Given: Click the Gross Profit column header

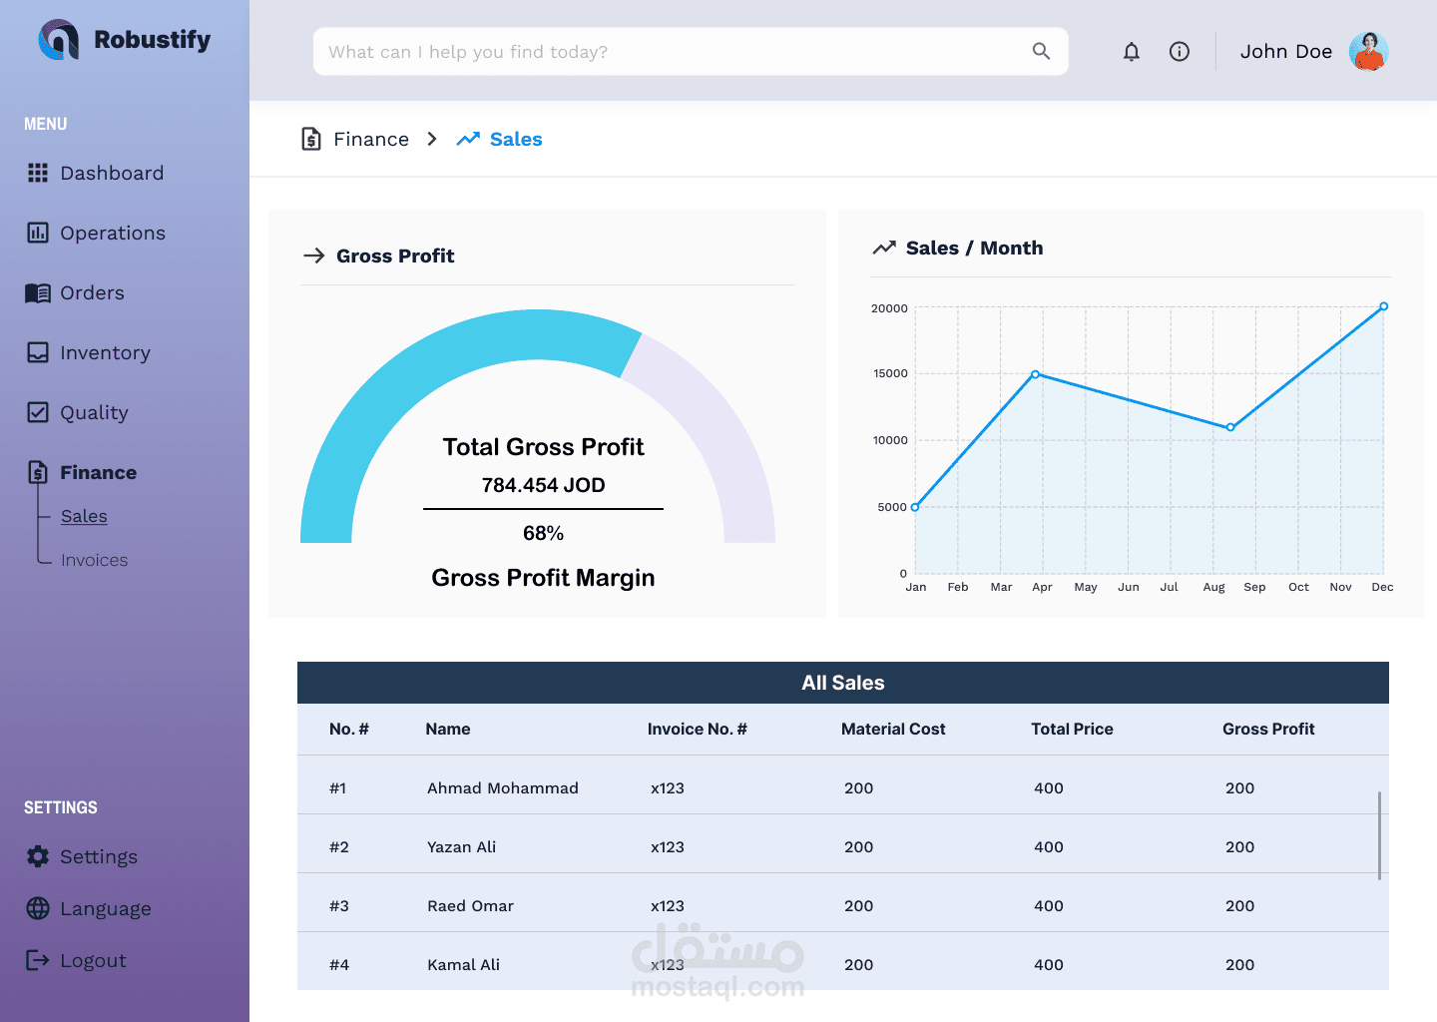Looking at the screenshot, I should click(1268, 729).
